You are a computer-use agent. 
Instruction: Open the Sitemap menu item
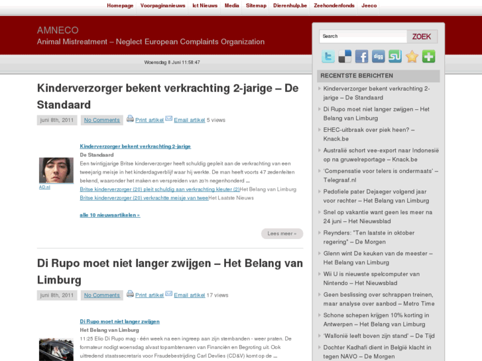coord(256,5)
